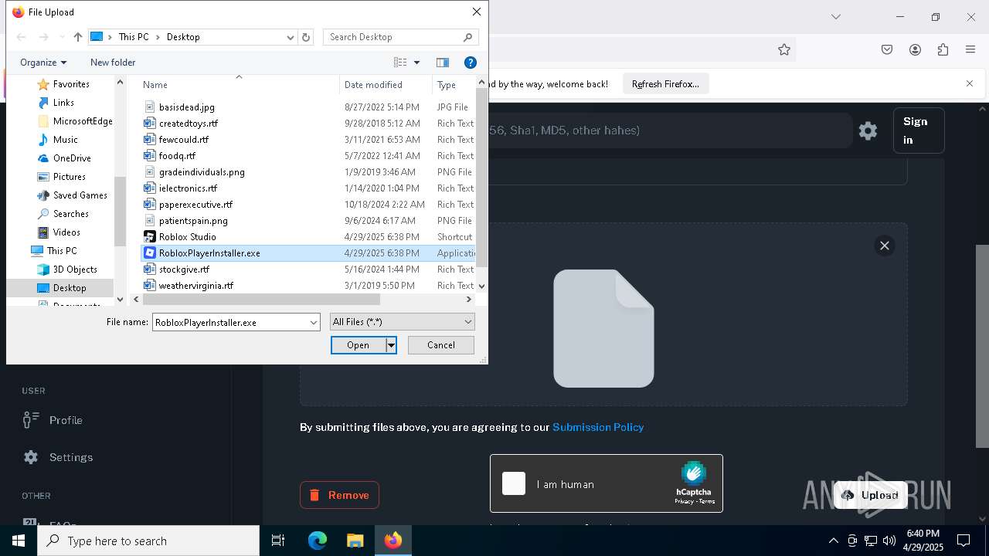This screenshot has width=989, height=556.
Task: Select foodq.rtf file
Action: pos(177,156)
